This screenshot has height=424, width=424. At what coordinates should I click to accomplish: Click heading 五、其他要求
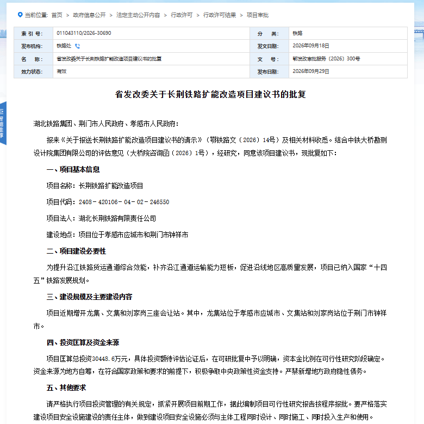[x=66, y=388]
